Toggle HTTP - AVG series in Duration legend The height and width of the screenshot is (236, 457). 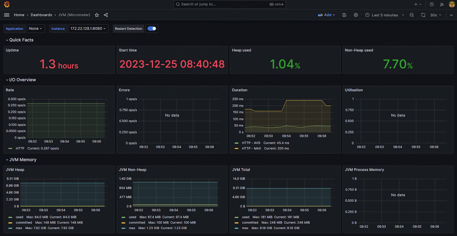251,143
